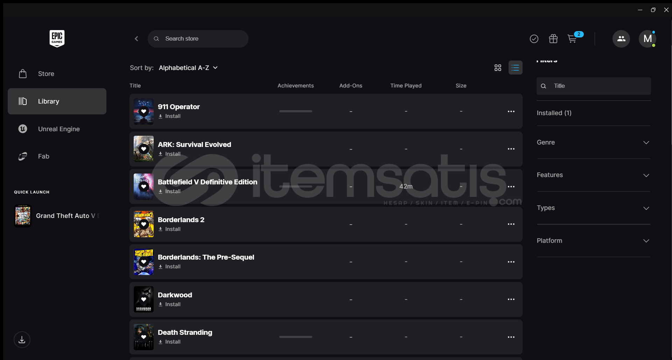Open the wishlist checkmark icon
This screenshot has height=360, width=672.
[534, 39]
